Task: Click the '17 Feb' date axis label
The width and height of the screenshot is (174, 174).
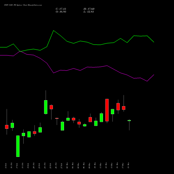Action: point(17,165)
